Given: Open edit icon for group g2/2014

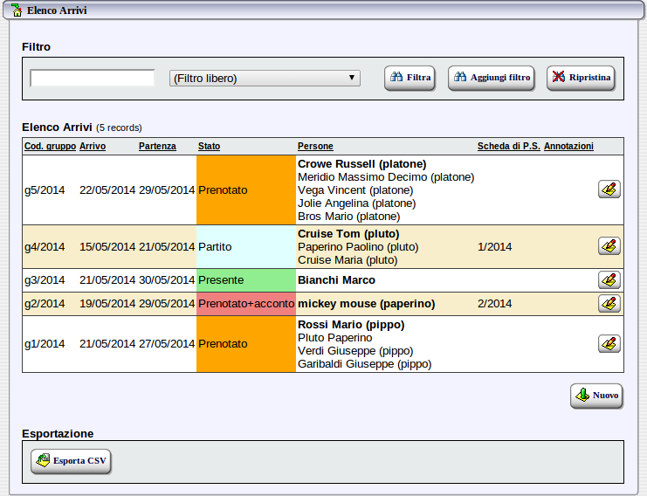Looking at the screenshot, I should pos(609,304).
